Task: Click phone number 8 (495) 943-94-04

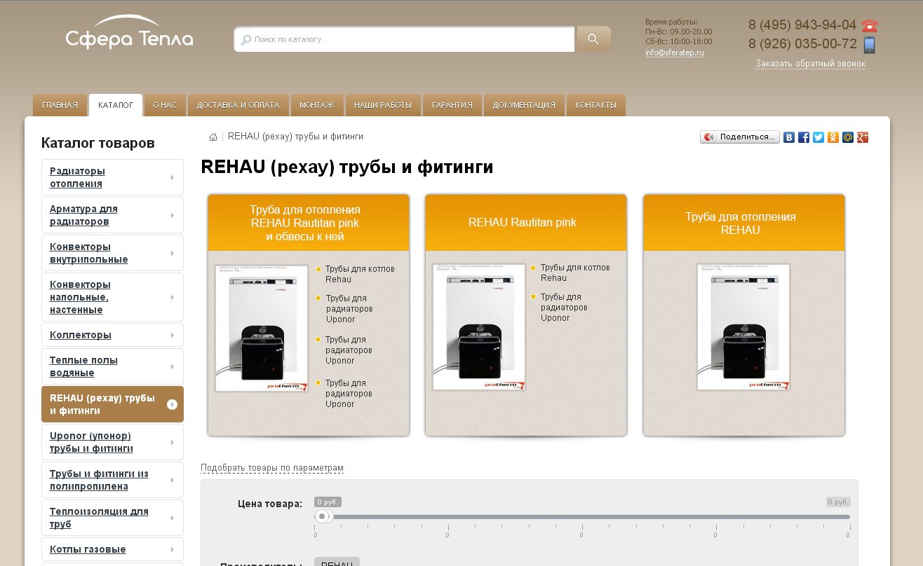Action: 802,25
